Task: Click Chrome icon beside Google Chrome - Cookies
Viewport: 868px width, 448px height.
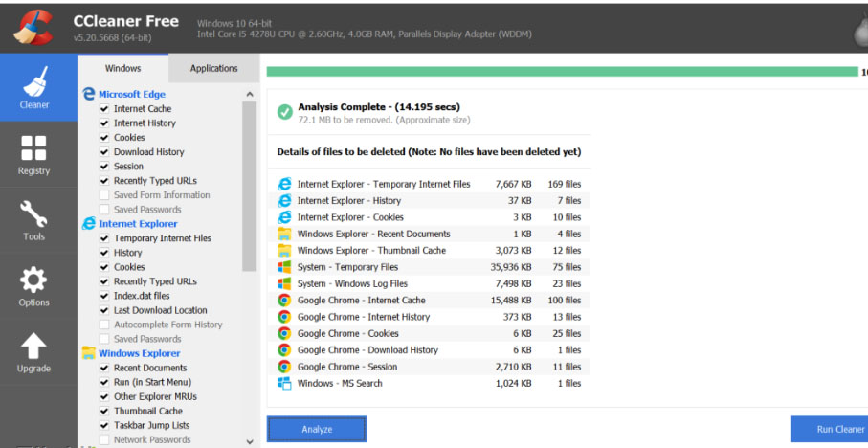Action: 284,333
